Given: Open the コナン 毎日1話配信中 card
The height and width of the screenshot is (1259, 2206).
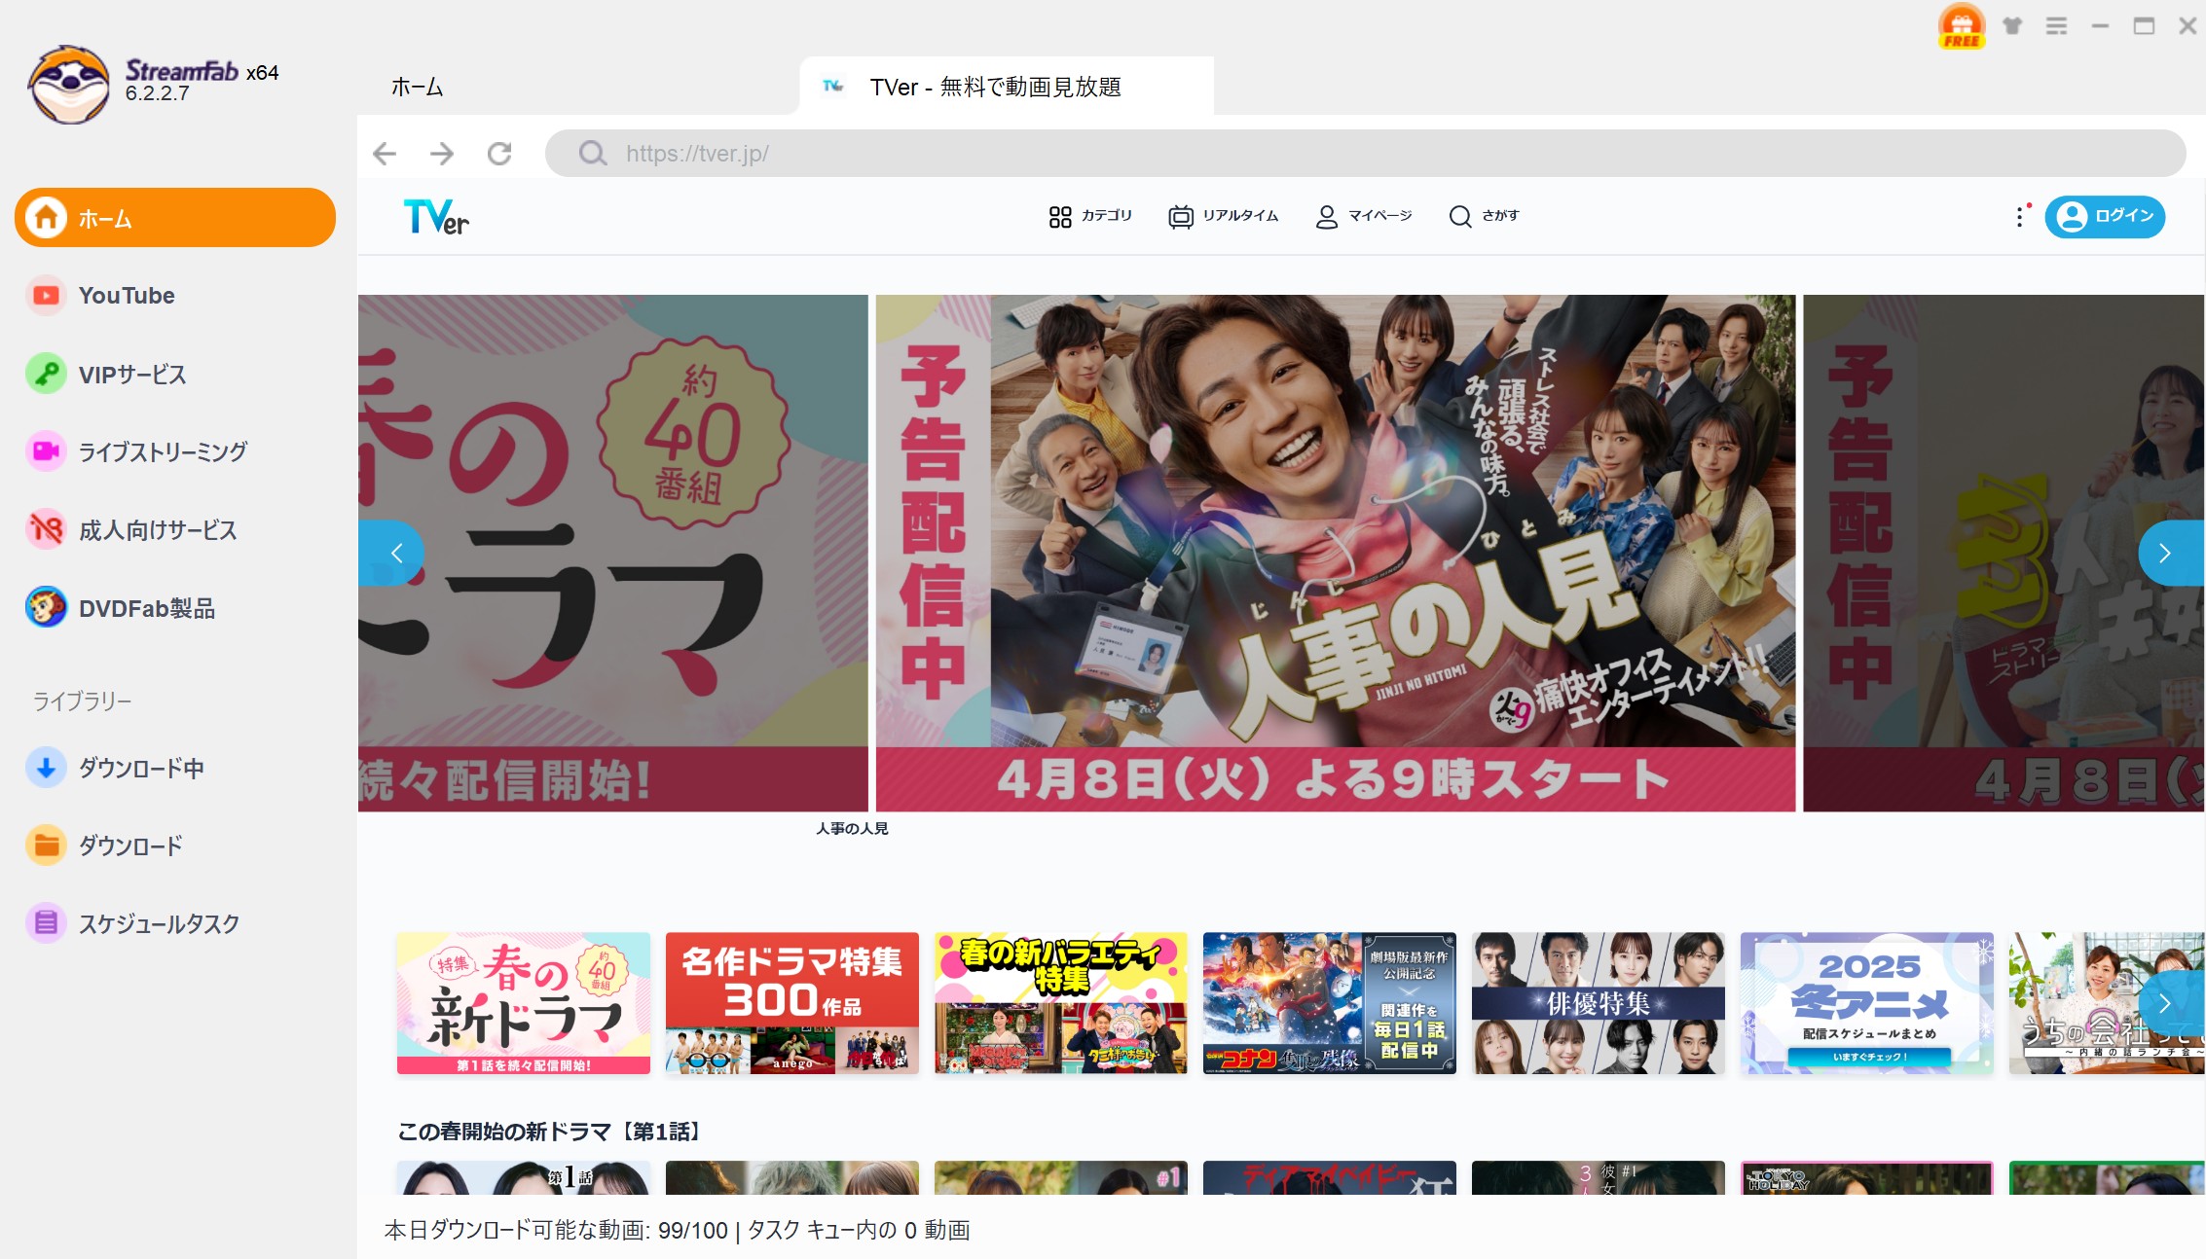Looking at the screenshot, I should pos(1330,1003).
